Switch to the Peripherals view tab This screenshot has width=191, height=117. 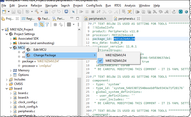[58, 19]
